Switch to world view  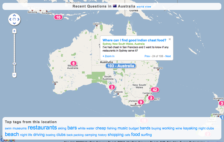point(144,7)
